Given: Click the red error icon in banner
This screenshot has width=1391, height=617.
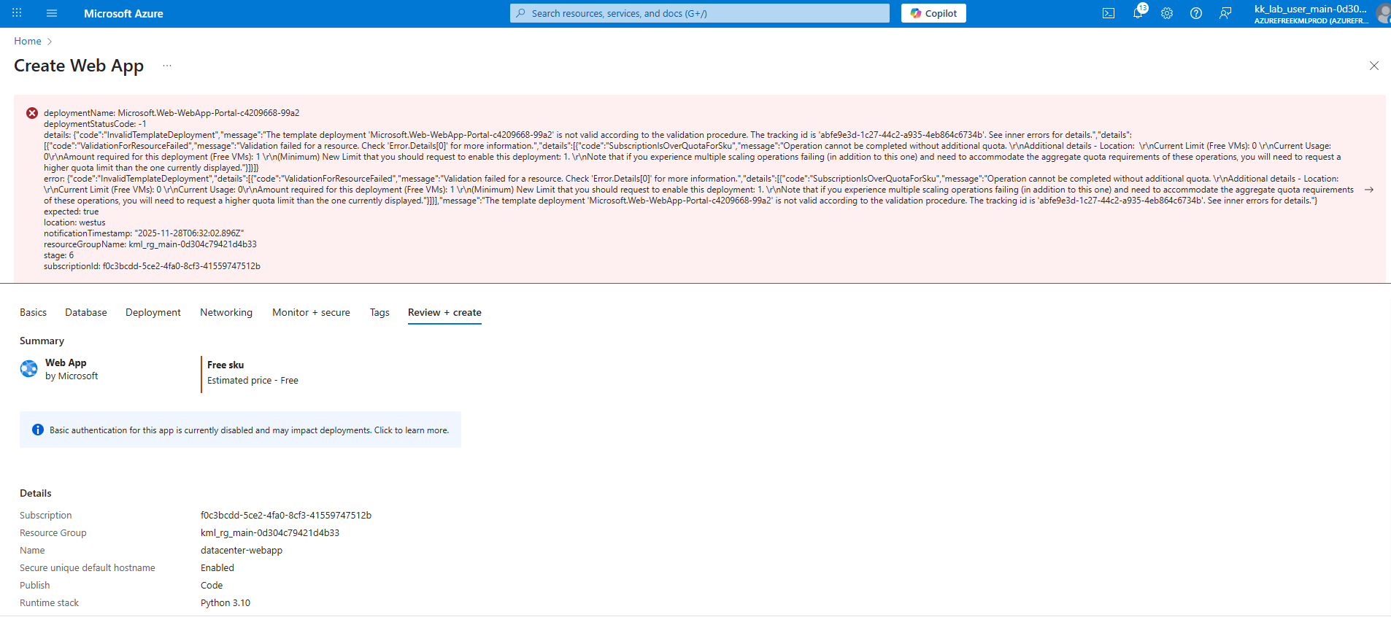Looking at the screenshot, I should click(32, 113).
